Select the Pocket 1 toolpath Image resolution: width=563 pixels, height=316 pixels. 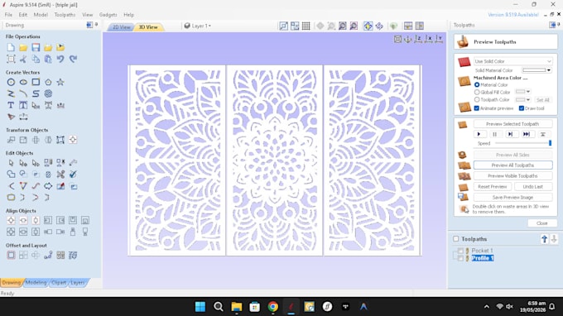pyautogui.click(x=482, y=251)
